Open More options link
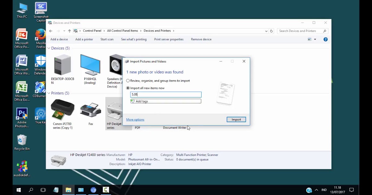The height and width of the screenshot is (195, 372). 135,119
